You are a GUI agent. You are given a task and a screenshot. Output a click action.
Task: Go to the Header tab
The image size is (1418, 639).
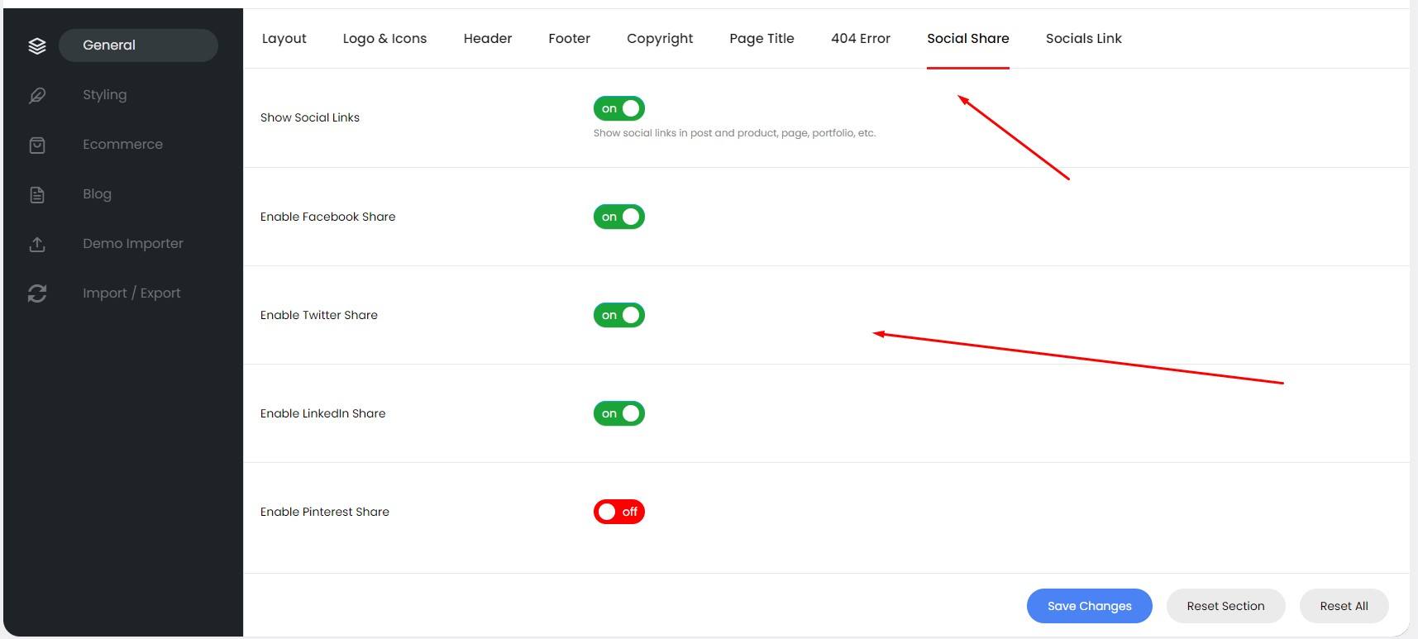click(487, 39)
